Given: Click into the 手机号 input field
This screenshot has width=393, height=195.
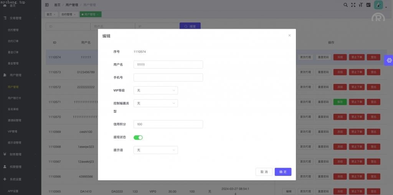Looking at the screenshot, I should click(x=168, y=77).
